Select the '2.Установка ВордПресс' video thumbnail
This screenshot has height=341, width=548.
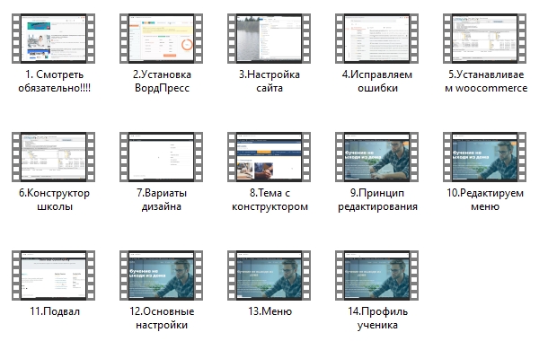click(x=161, y=39)
